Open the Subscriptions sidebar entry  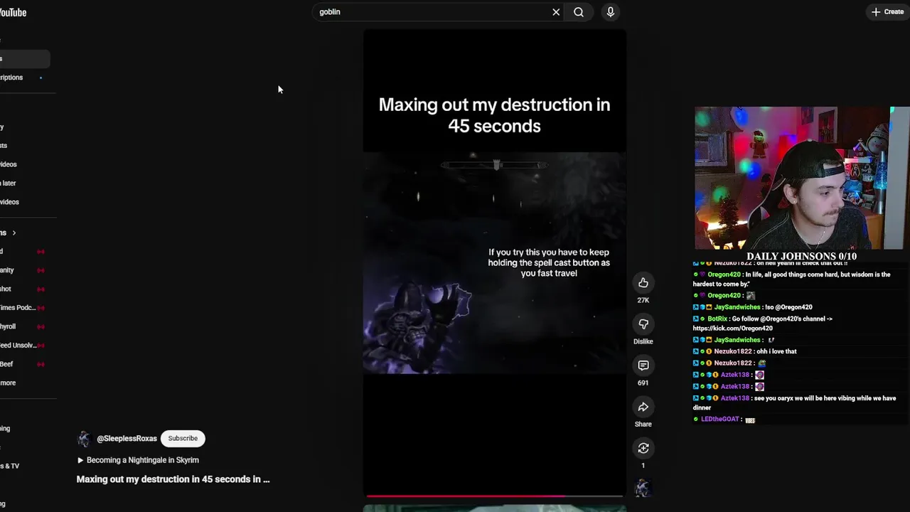coord(11,78)
